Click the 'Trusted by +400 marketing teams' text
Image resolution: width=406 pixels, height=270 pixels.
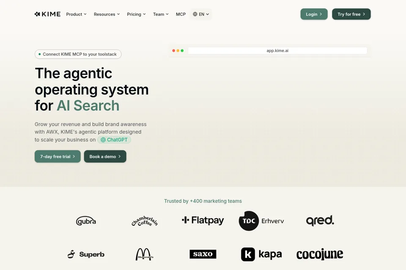click(x=203, y=201)
